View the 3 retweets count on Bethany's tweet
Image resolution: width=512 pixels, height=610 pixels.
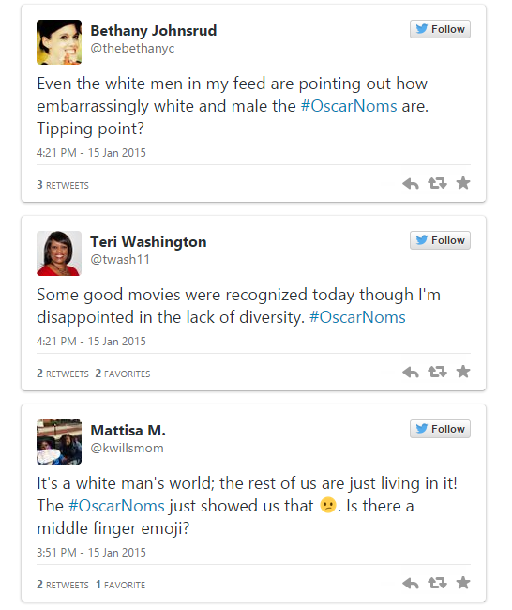pos(63,185)
